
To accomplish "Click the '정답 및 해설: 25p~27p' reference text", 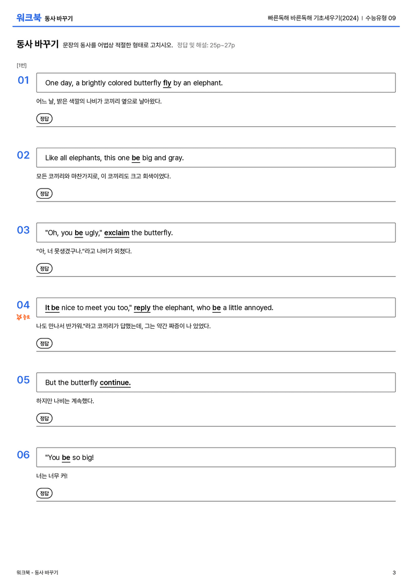I will pos(205,45).
